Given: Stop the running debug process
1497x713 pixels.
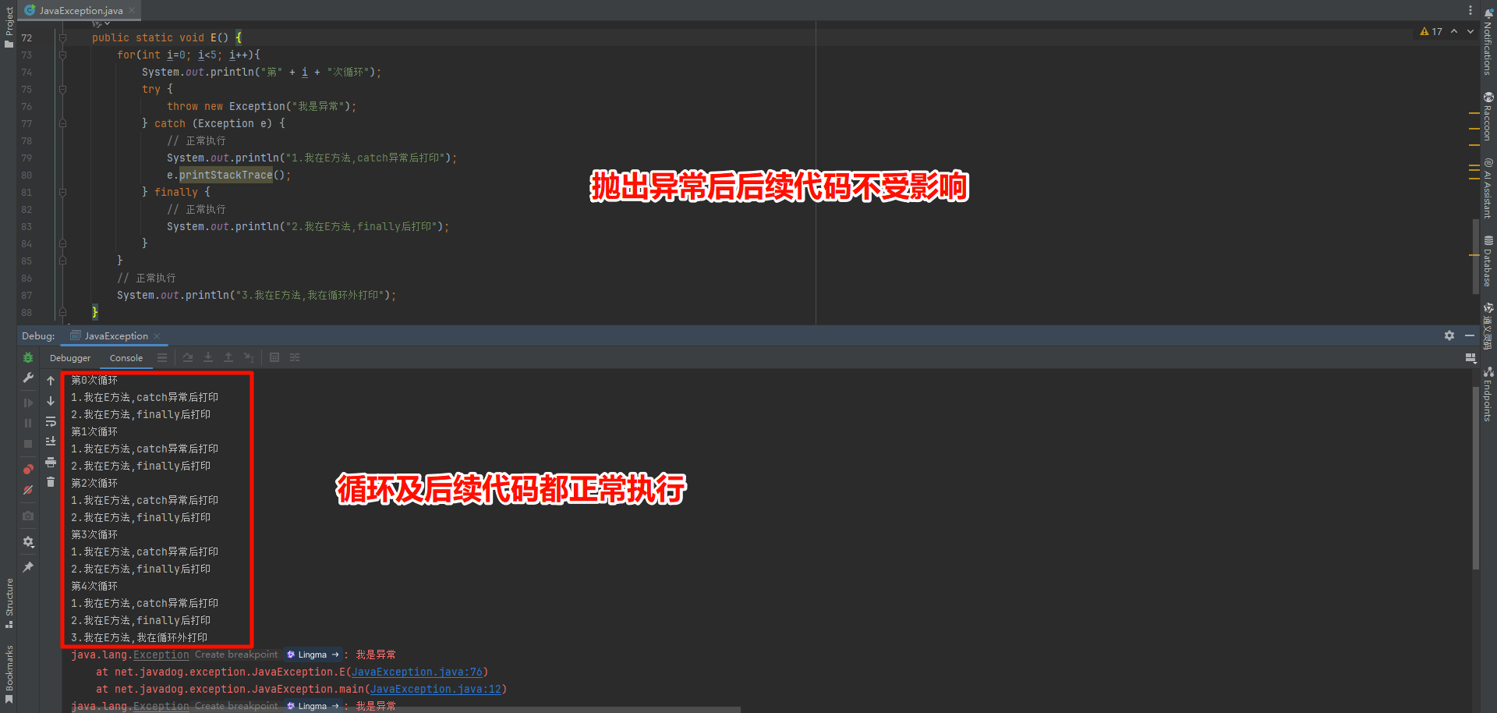Looking at the screenshot, I should (x=28, y=442).
